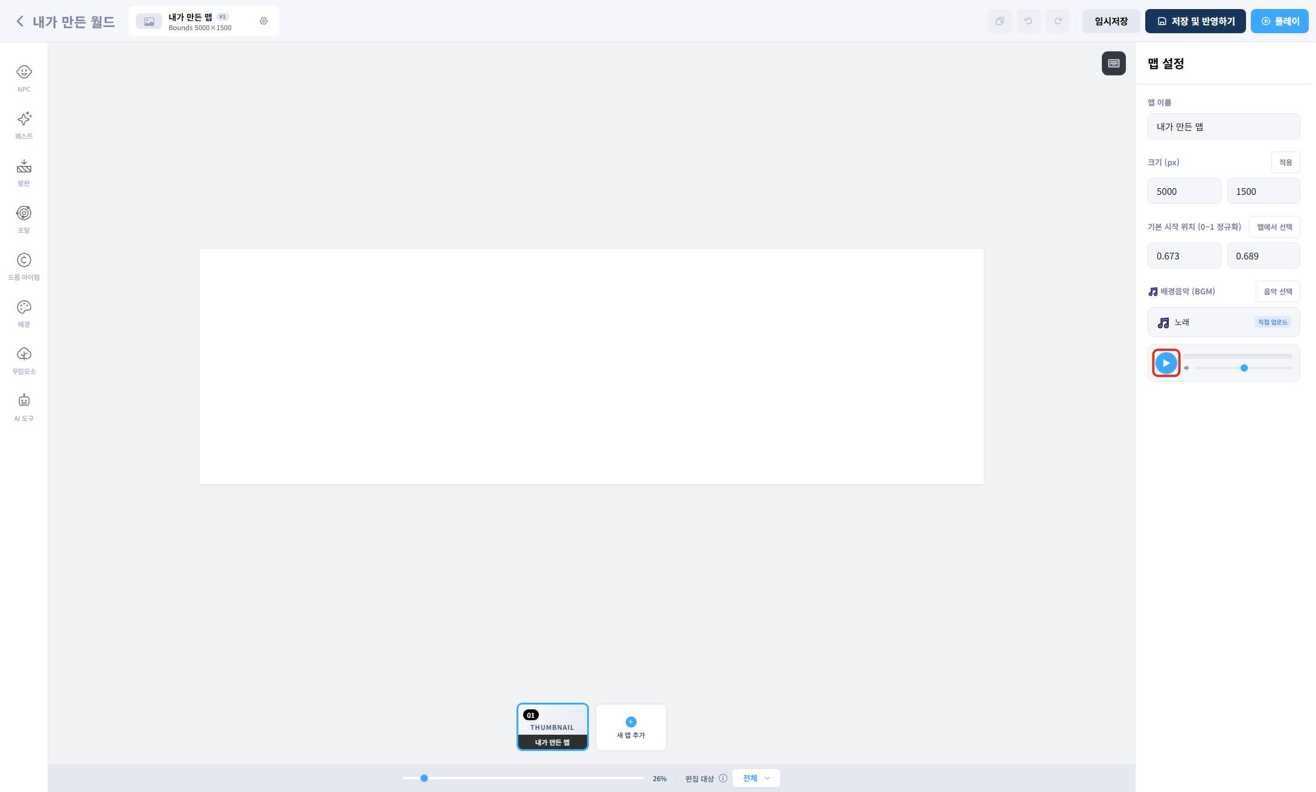
Task: Go back using the left chevron
Action: coord(20,22)
